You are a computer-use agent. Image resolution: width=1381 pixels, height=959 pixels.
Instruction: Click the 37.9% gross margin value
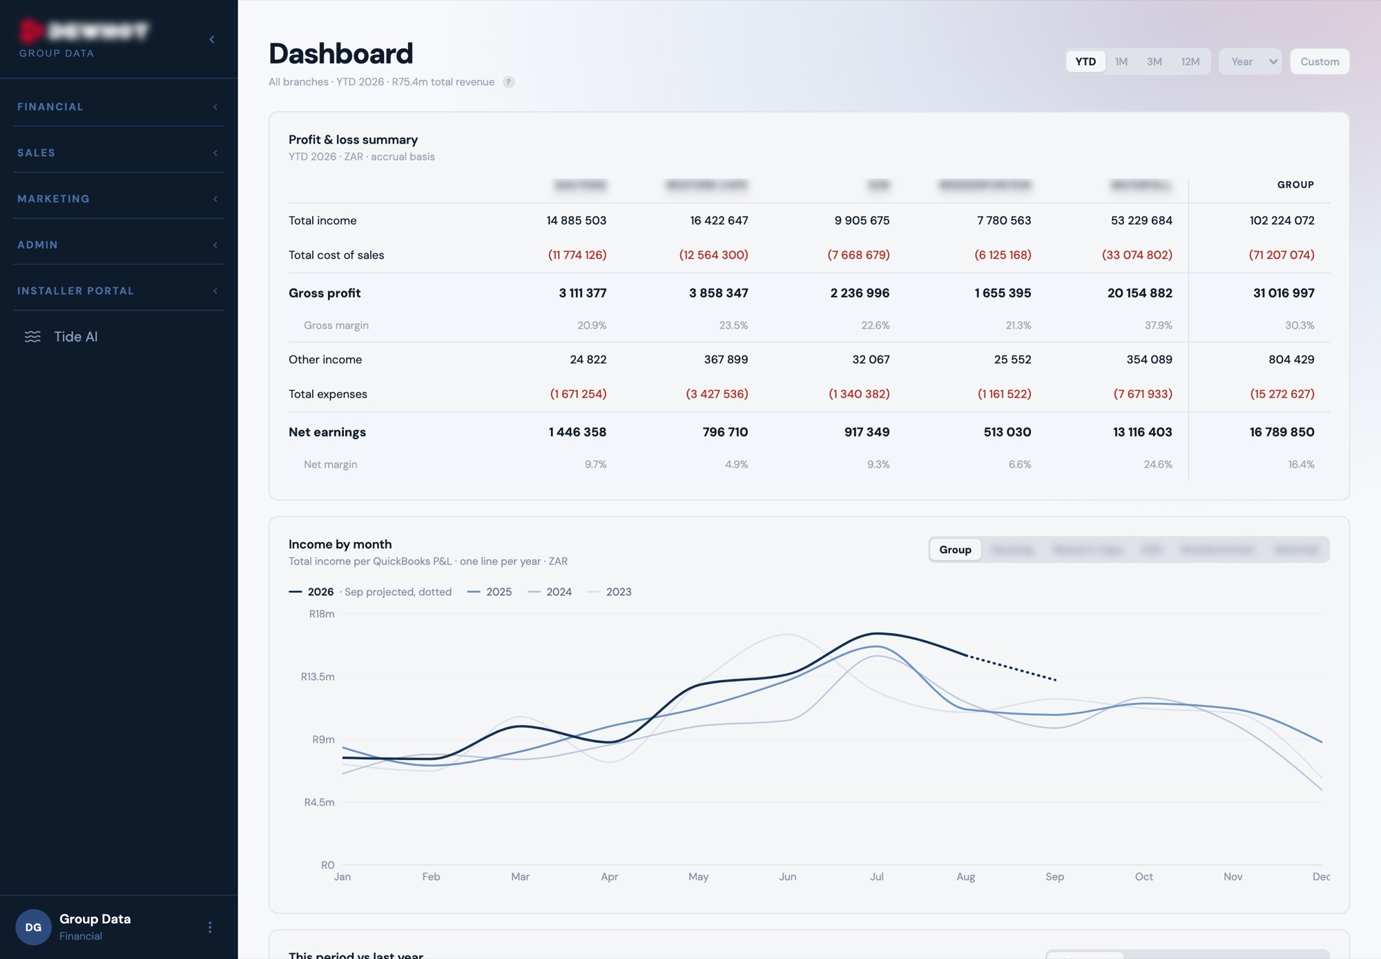(x=1158, y=325)
